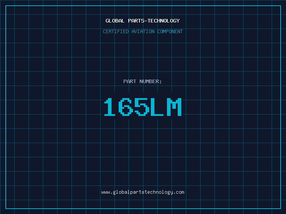Select the CERTIFIED AVIATION COMPONENT subtitle

143,31
